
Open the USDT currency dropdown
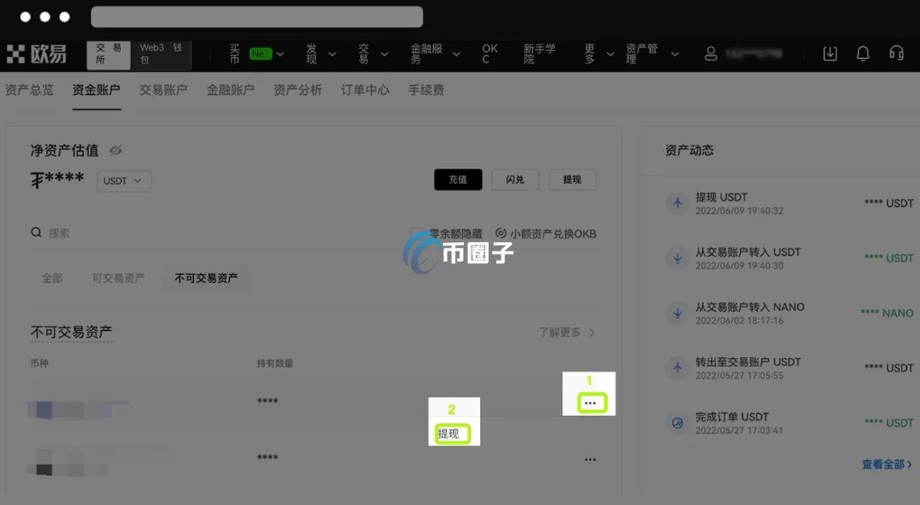click(123, 181)
